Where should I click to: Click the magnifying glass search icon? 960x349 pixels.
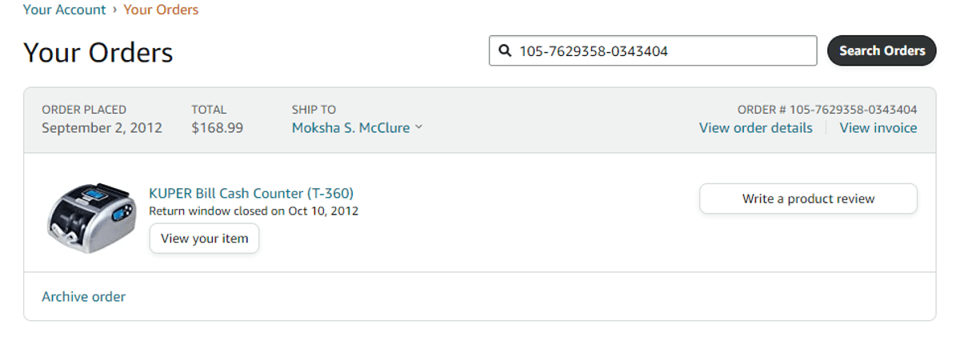click(505, 51)
